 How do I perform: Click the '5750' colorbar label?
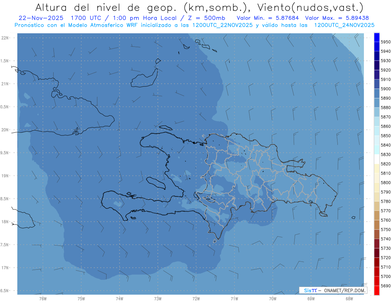385,229
